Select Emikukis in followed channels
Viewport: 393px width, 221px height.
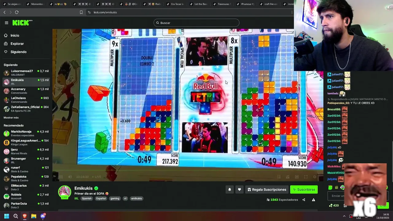click(26, 82)
